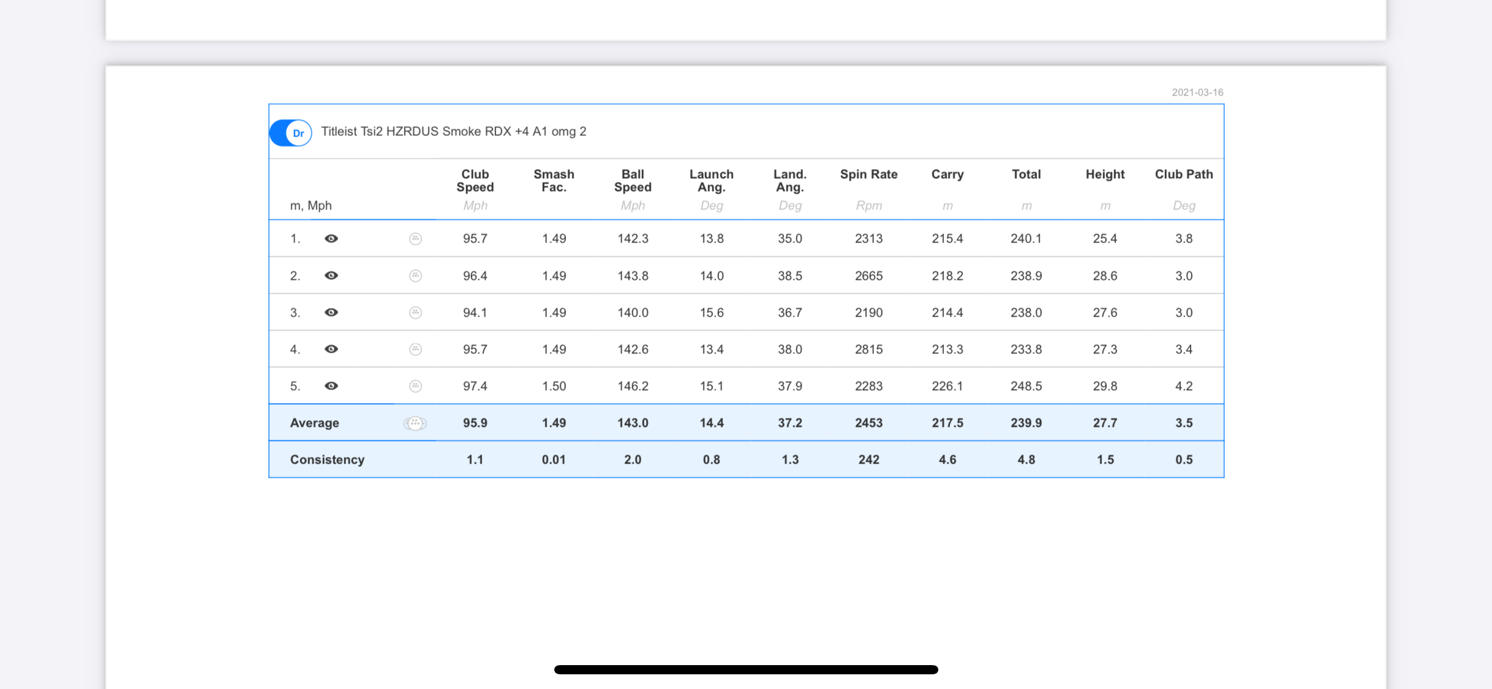This screenshot has width=1492, height=689.
Task: Click shot 1 club speed 95.7
Action: [475, 238]
